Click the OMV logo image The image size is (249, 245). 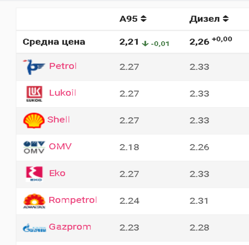tap(34, 147)
